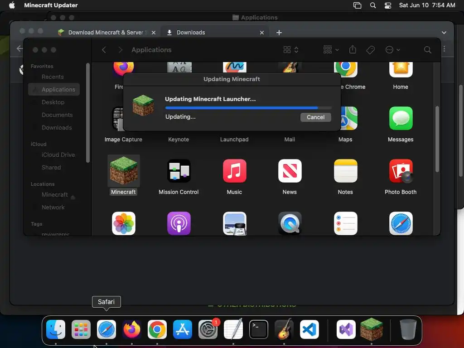Click the Finder Edit Tags icon

point(370,50)
